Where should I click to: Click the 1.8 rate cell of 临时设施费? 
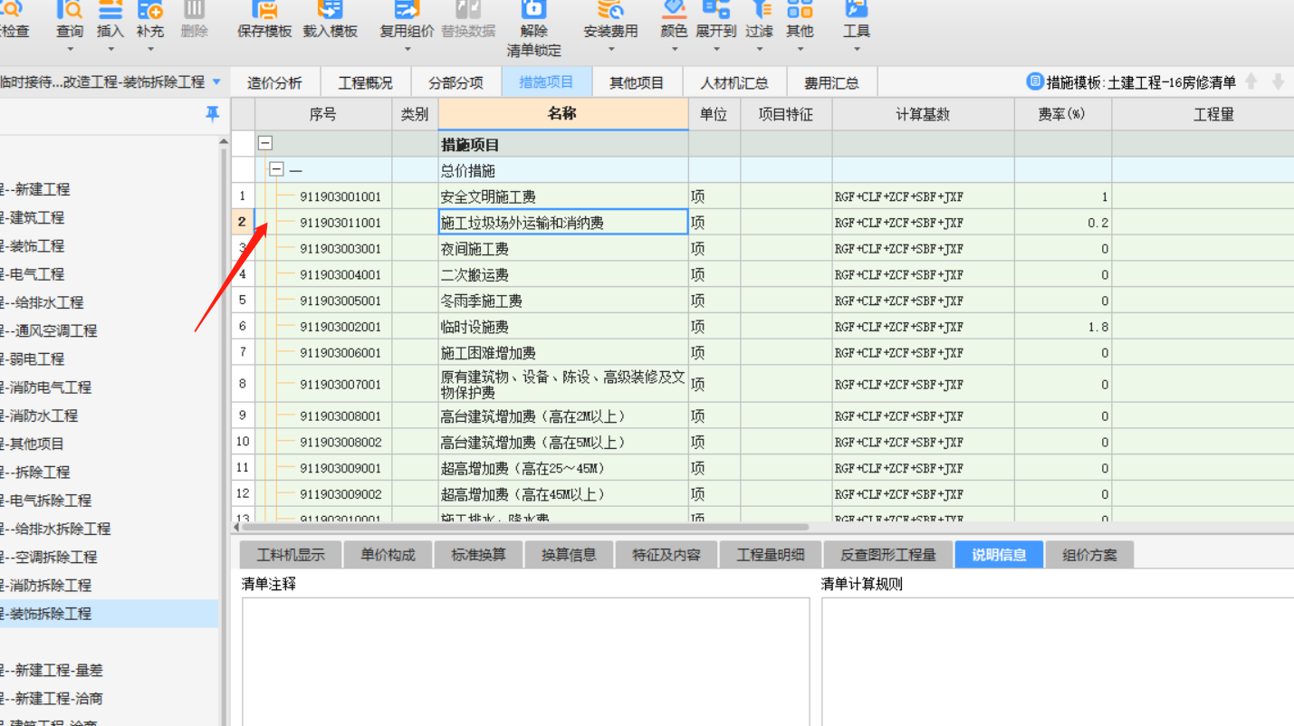pos(1062,327)
